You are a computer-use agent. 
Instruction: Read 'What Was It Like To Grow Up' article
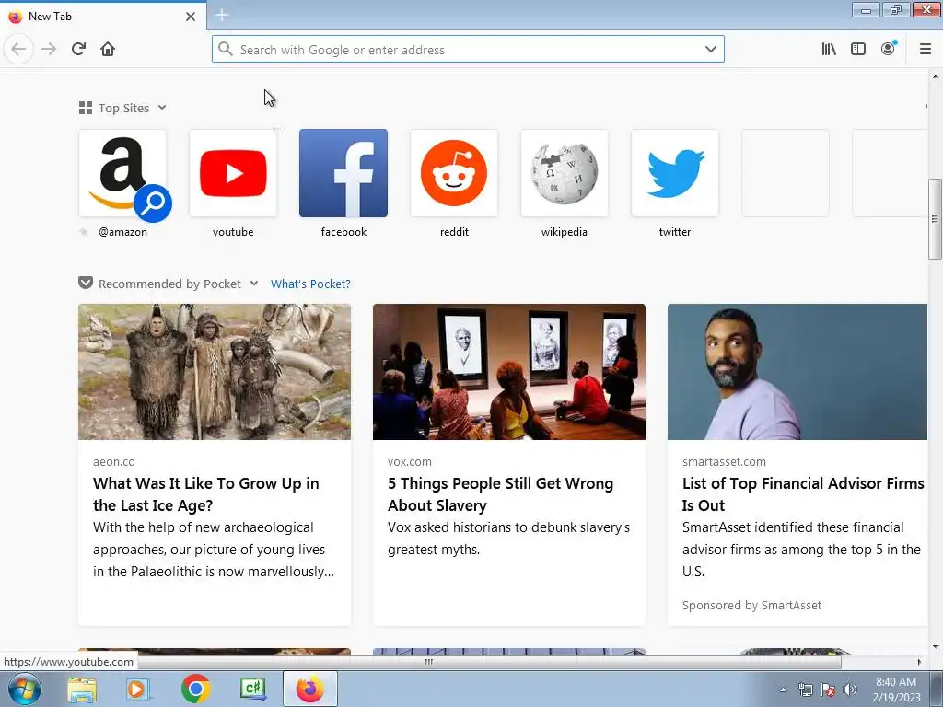(x=205, y=494)
